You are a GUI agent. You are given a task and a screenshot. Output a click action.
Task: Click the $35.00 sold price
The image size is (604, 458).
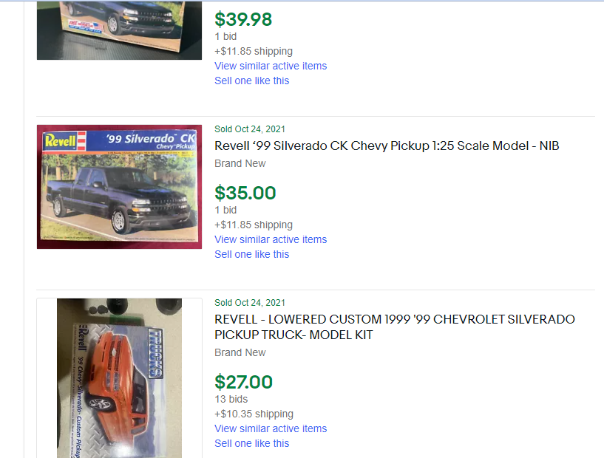click(x=245, y=193)
